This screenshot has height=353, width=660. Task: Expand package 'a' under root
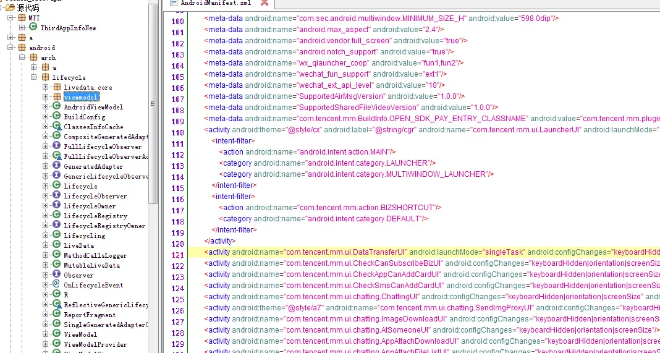pyautogui.click(x=11, y=38)
